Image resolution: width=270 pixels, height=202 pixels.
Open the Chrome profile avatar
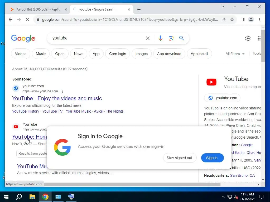[251, 19]
